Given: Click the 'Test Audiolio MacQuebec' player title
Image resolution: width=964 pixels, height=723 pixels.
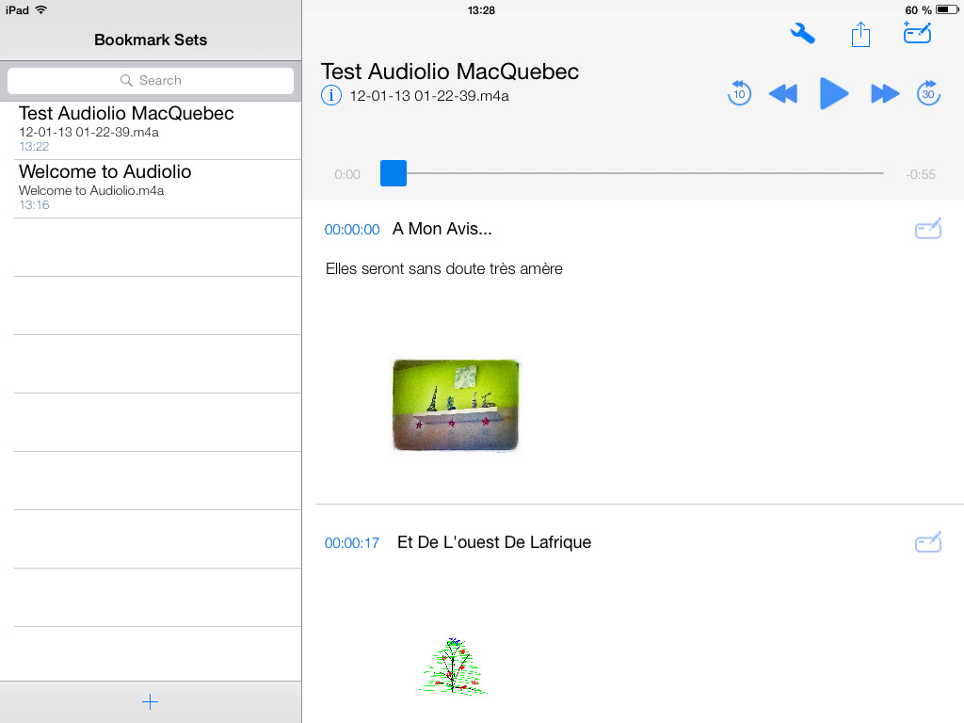Looking at the screenshot, I should 449,72.
